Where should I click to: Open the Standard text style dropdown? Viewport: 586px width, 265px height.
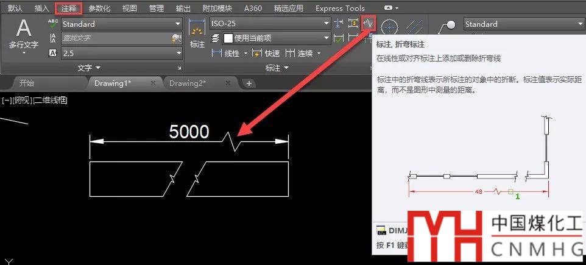point(121,24)
